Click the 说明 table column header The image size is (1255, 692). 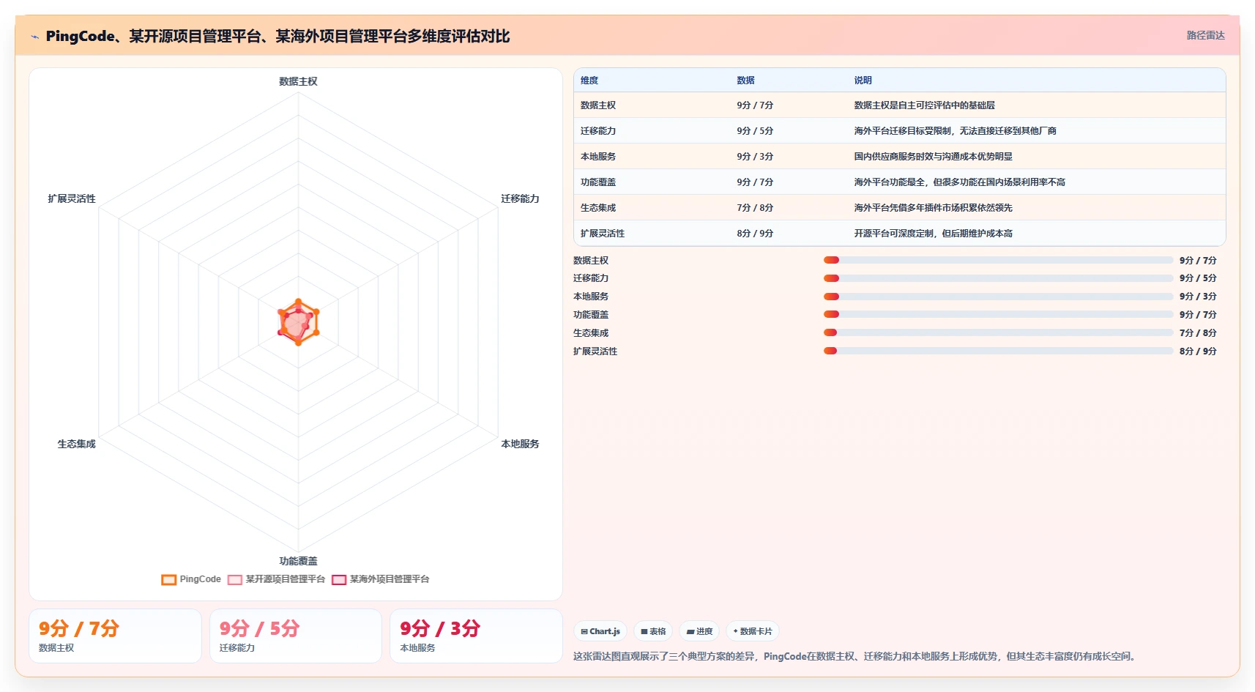[x=863, y=81]
